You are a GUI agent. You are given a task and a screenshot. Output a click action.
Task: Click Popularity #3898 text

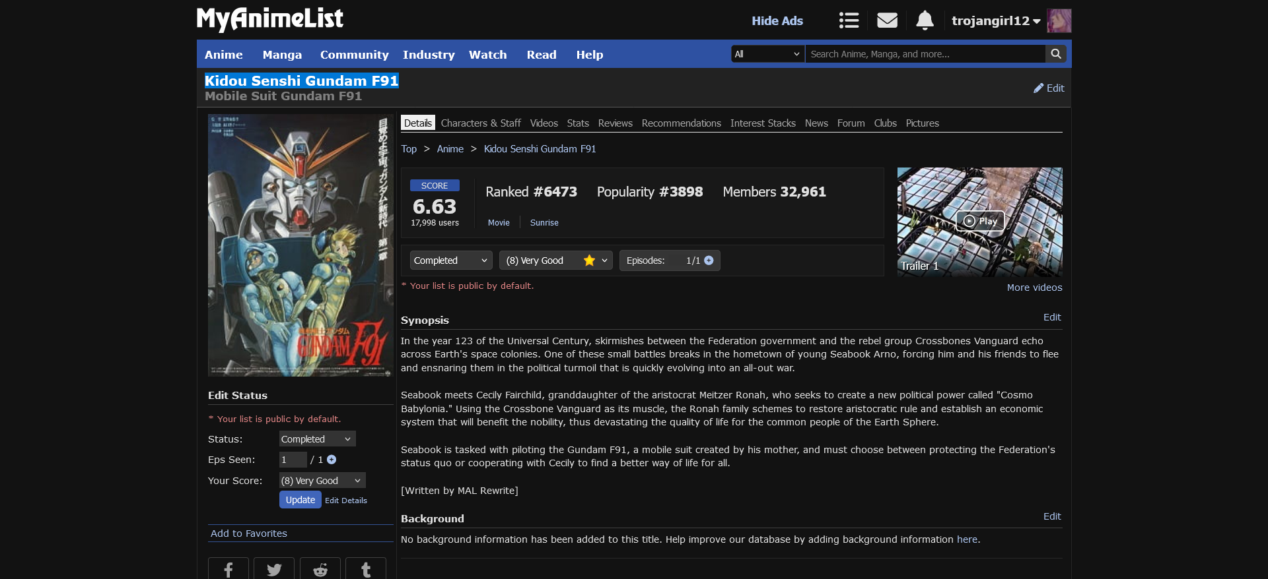point(650,192)
